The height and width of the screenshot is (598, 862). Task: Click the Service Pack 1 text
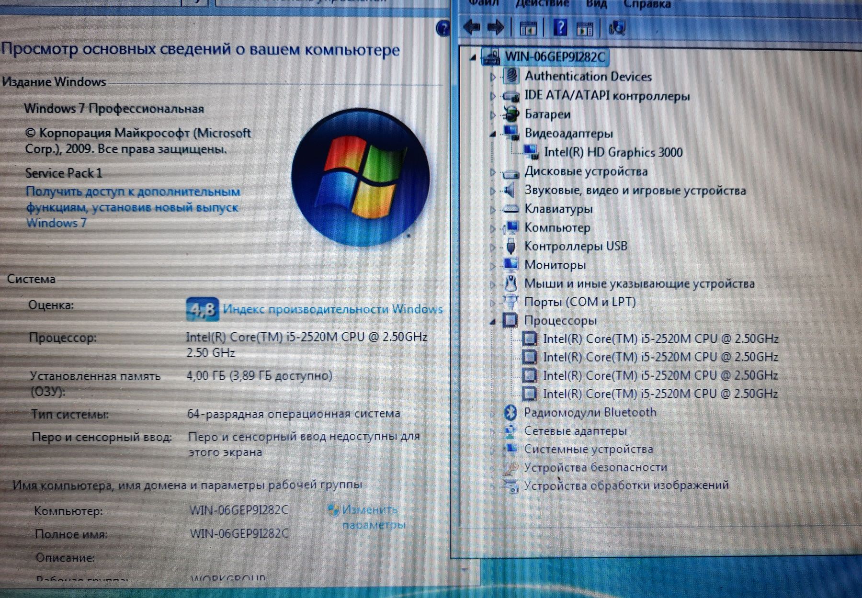(x=64, y=173)
